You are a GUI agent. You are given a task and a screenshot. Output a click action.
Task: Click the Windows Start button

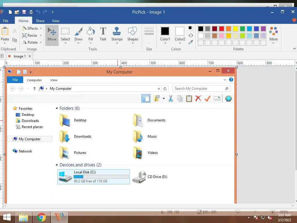tap(7, 217)
